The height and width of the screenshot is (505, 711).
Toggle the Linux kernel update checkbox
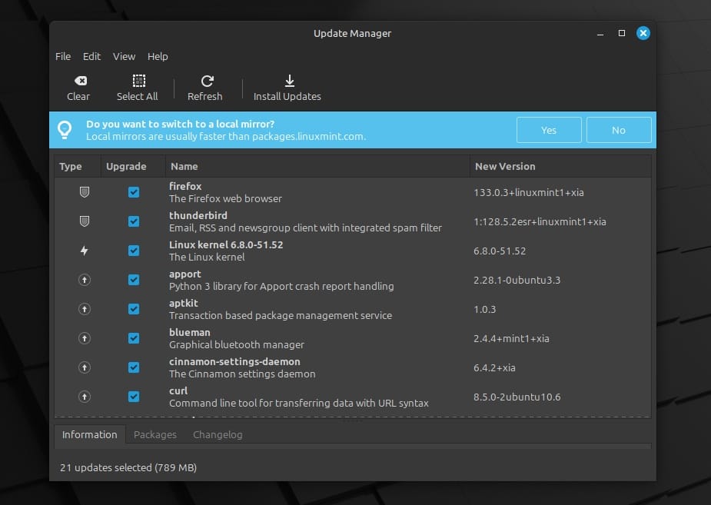click(134, 251)
